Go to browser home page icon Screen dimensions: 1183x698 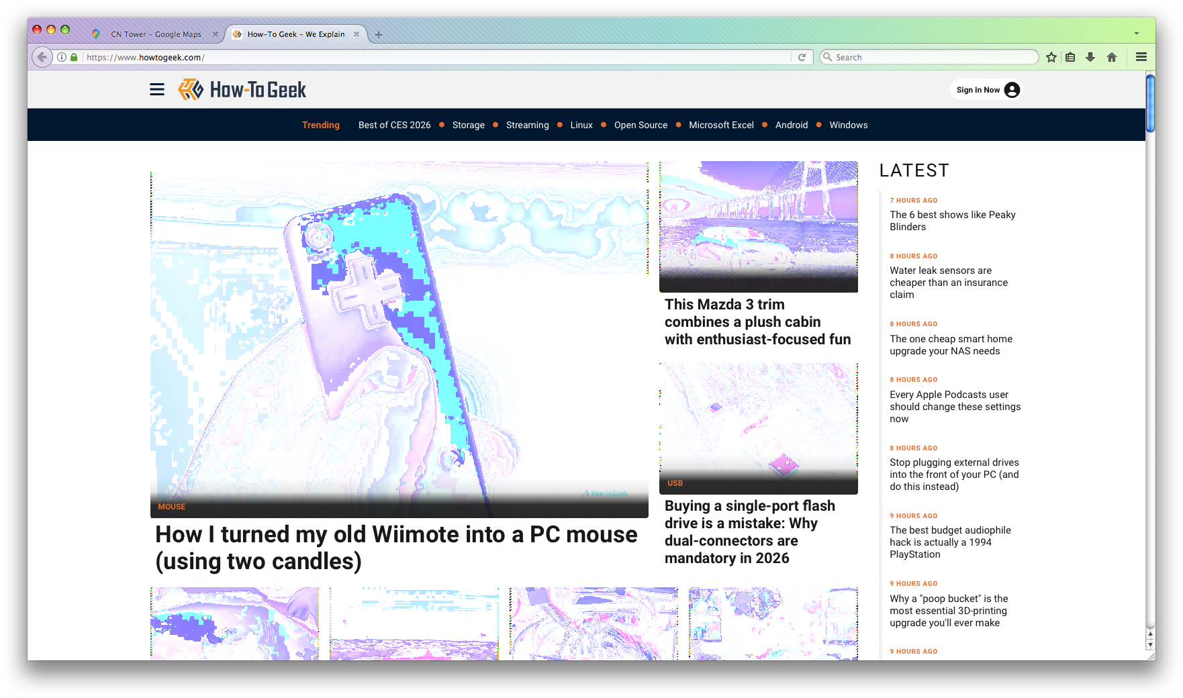pos(1112,57)
